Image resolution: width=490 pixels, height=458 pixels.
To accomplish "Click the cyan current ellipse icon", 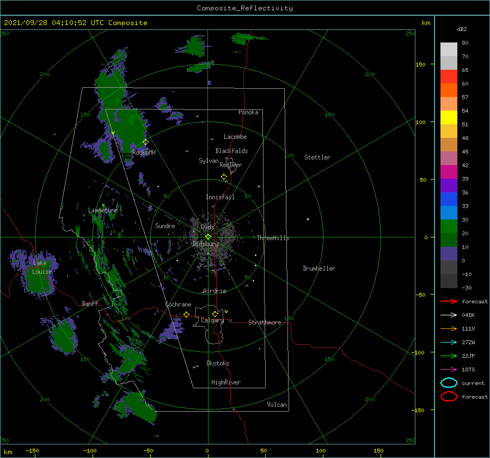I will (449, 383).
